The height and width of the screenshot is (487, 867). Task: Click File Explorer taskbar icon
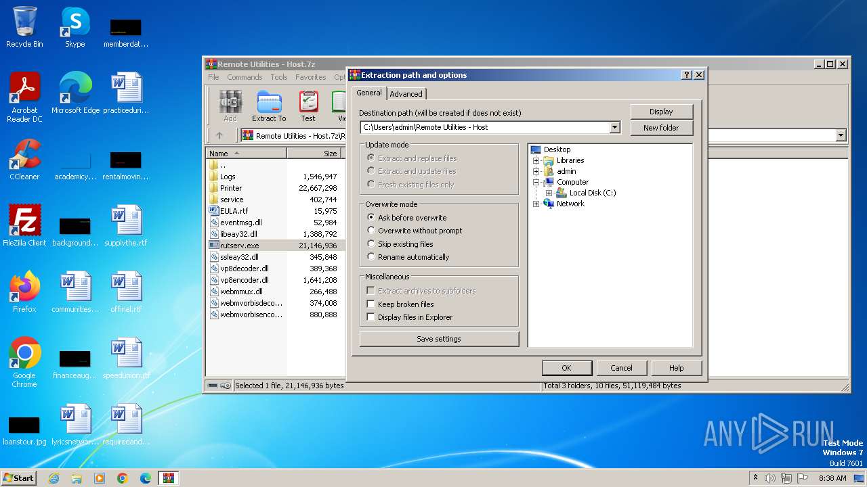[77, 478]
